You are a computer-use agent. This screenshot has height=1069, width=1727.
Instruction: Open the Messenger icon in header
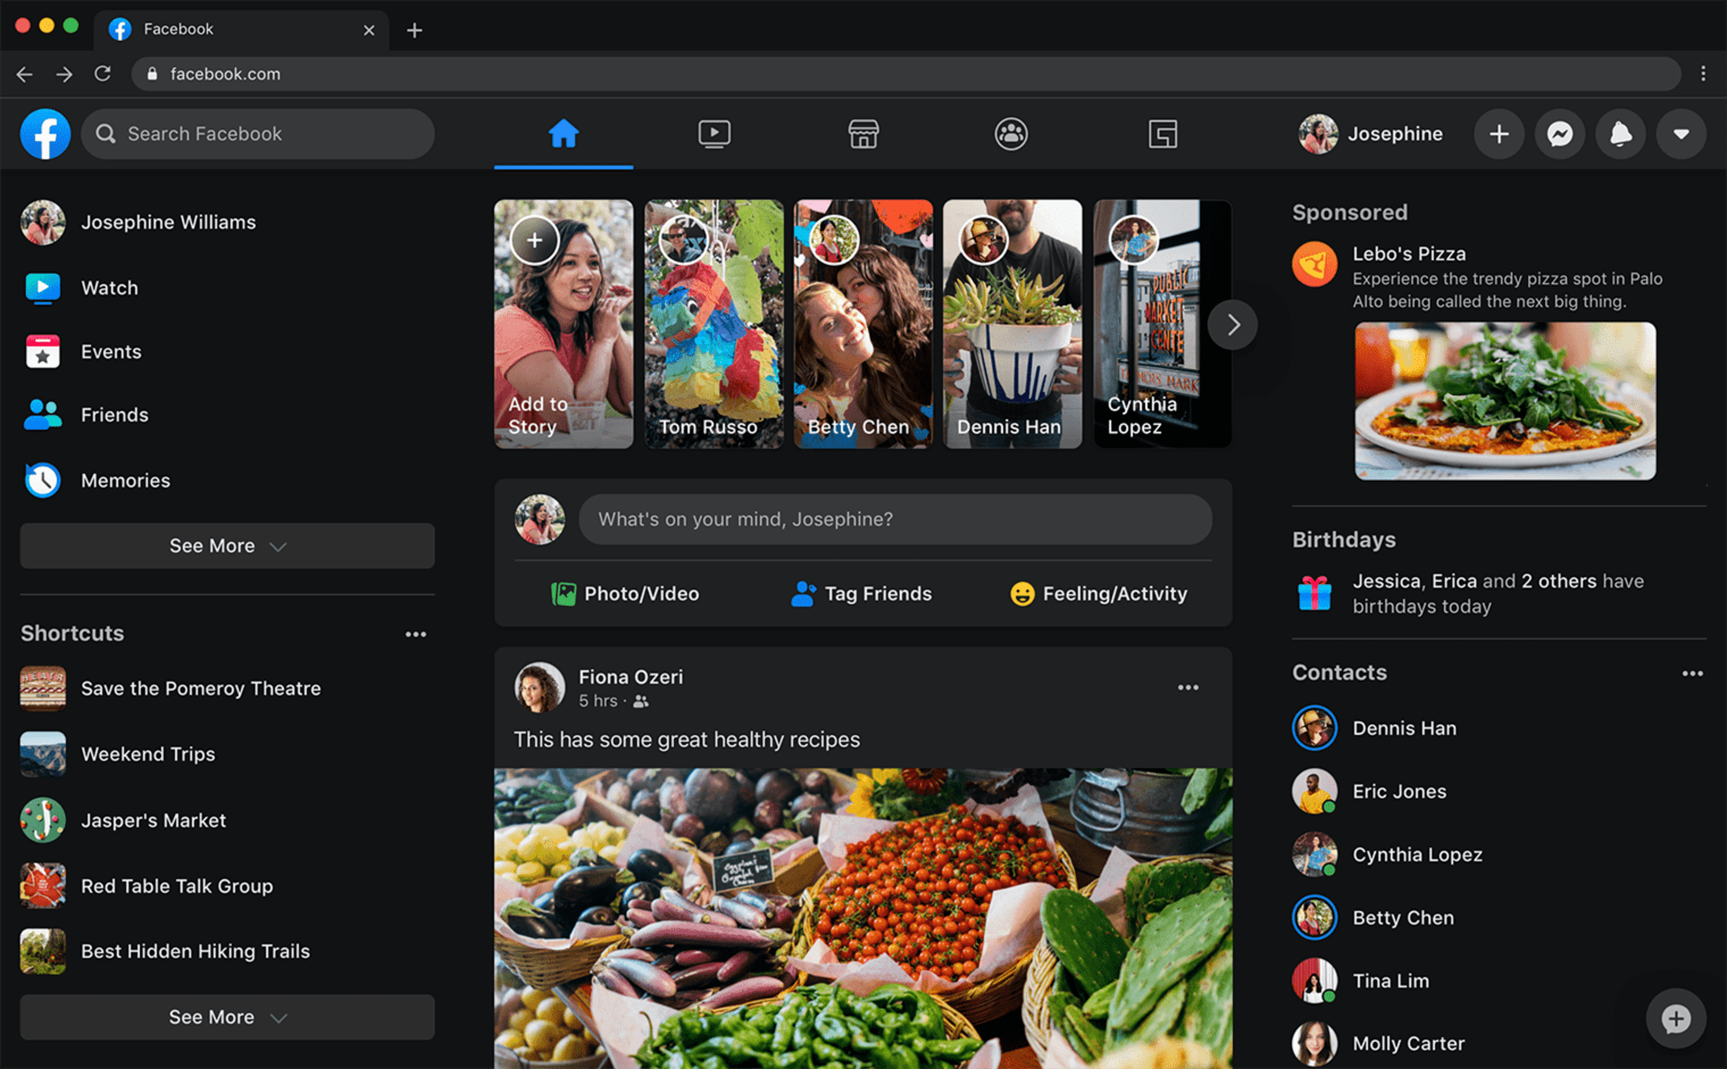pyautogui.click(x=1559, y=133)
